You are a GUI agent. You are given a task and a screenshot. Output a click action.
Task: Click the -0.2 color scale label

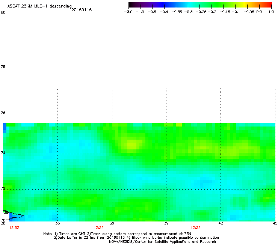point(212,12)
